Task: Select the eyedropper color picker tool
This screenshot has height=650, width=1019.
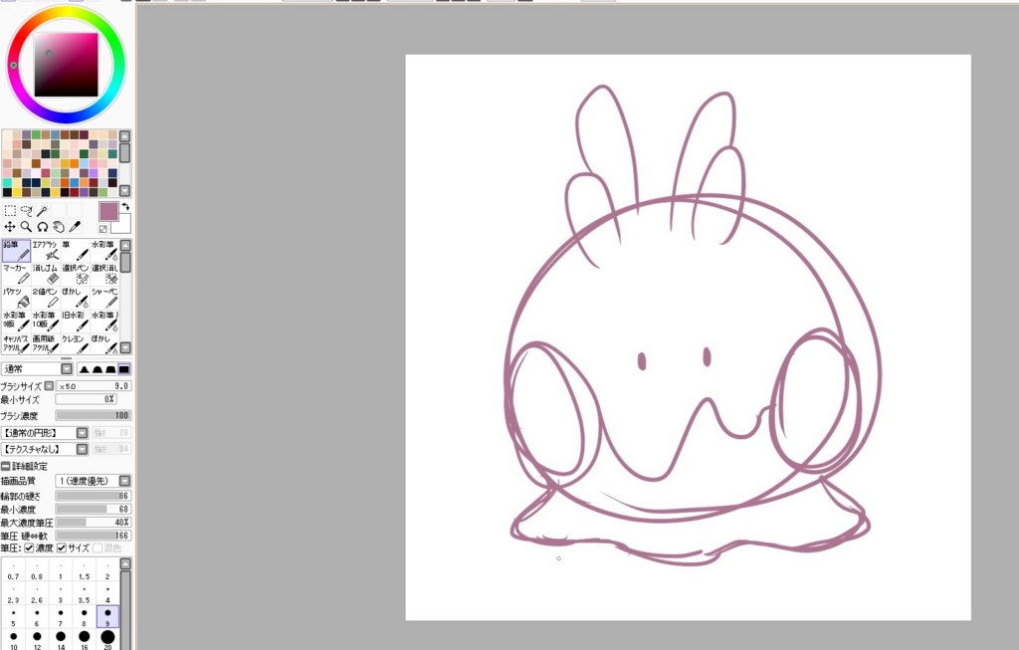Action: (x=75, y=226)
